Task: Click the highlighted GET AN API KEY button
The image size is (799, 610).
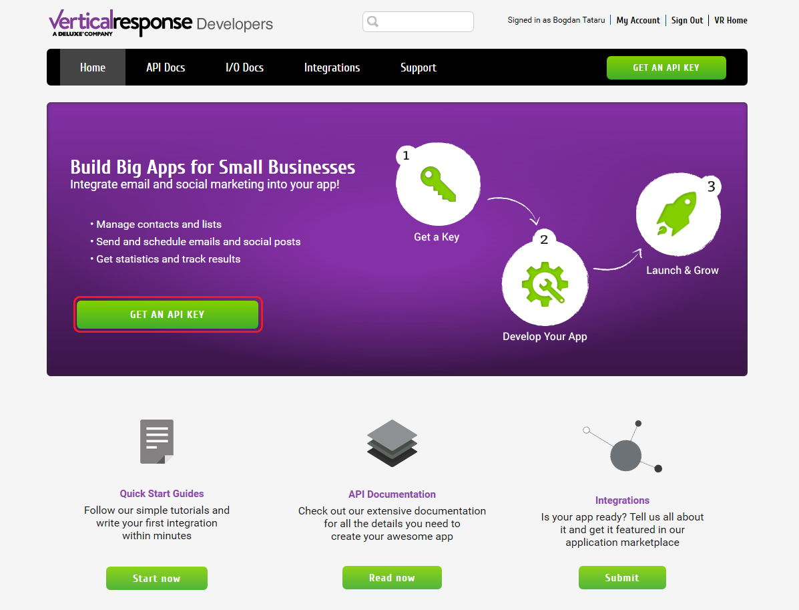Action: point(168,315)
